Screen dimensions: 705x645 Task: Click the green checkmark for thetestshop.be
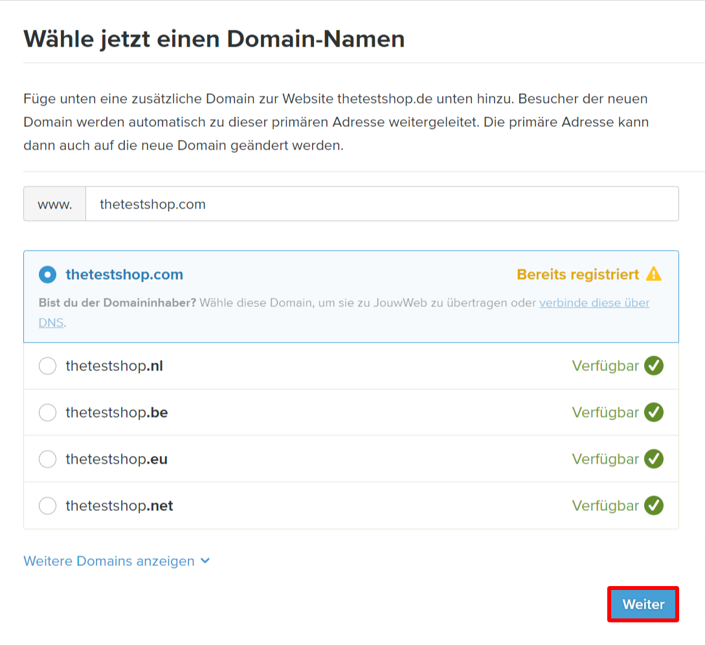654,413
